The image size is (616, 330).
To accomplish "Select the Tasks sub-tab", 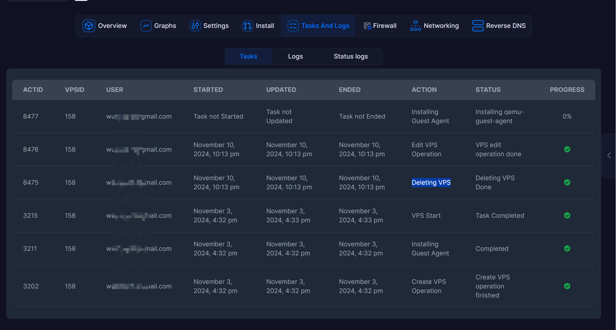I will (248, 56).
